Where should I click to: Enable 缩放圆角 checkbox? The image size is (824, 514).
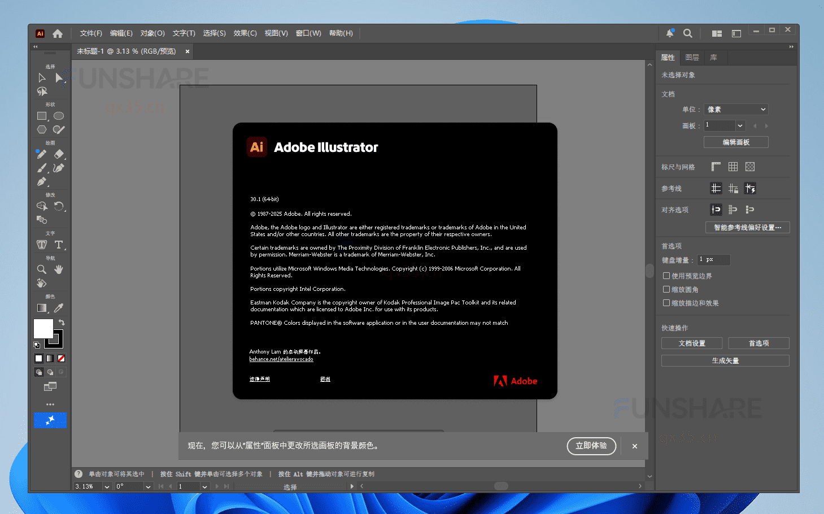[666, 289]
